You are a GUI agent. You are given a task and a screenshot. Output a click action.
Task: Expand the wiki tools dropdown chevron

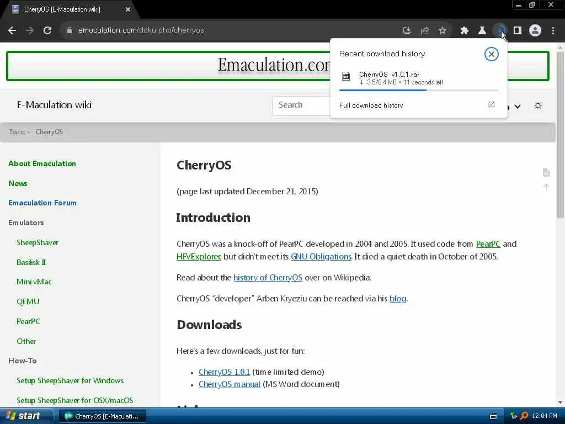click(518, 107)
